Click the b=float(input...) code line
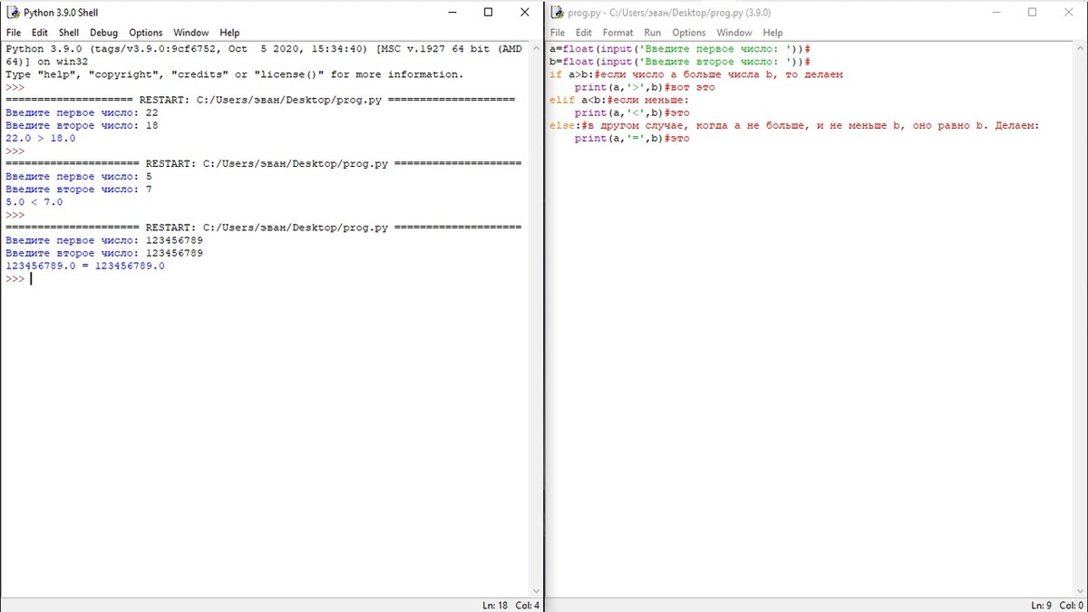The height and width of the screenshot is (612, 1088). tap(680, 62)
